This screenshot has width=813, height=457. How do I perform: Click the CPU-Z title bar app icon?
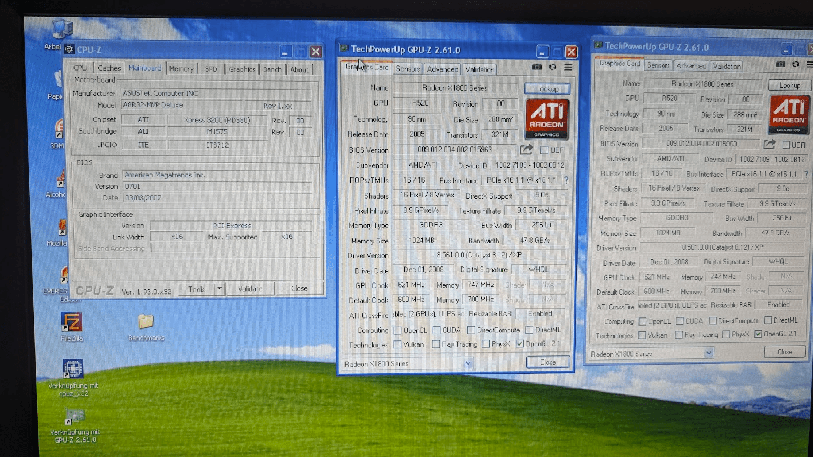pos(69,49)
